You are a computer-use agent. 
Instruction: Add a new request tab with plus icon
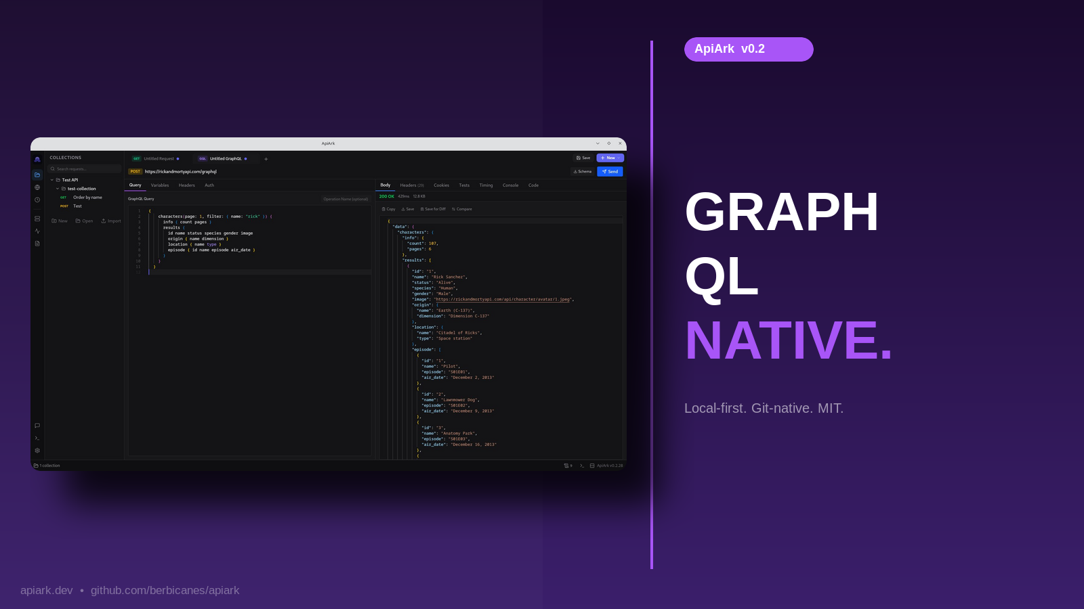[266, 159]
